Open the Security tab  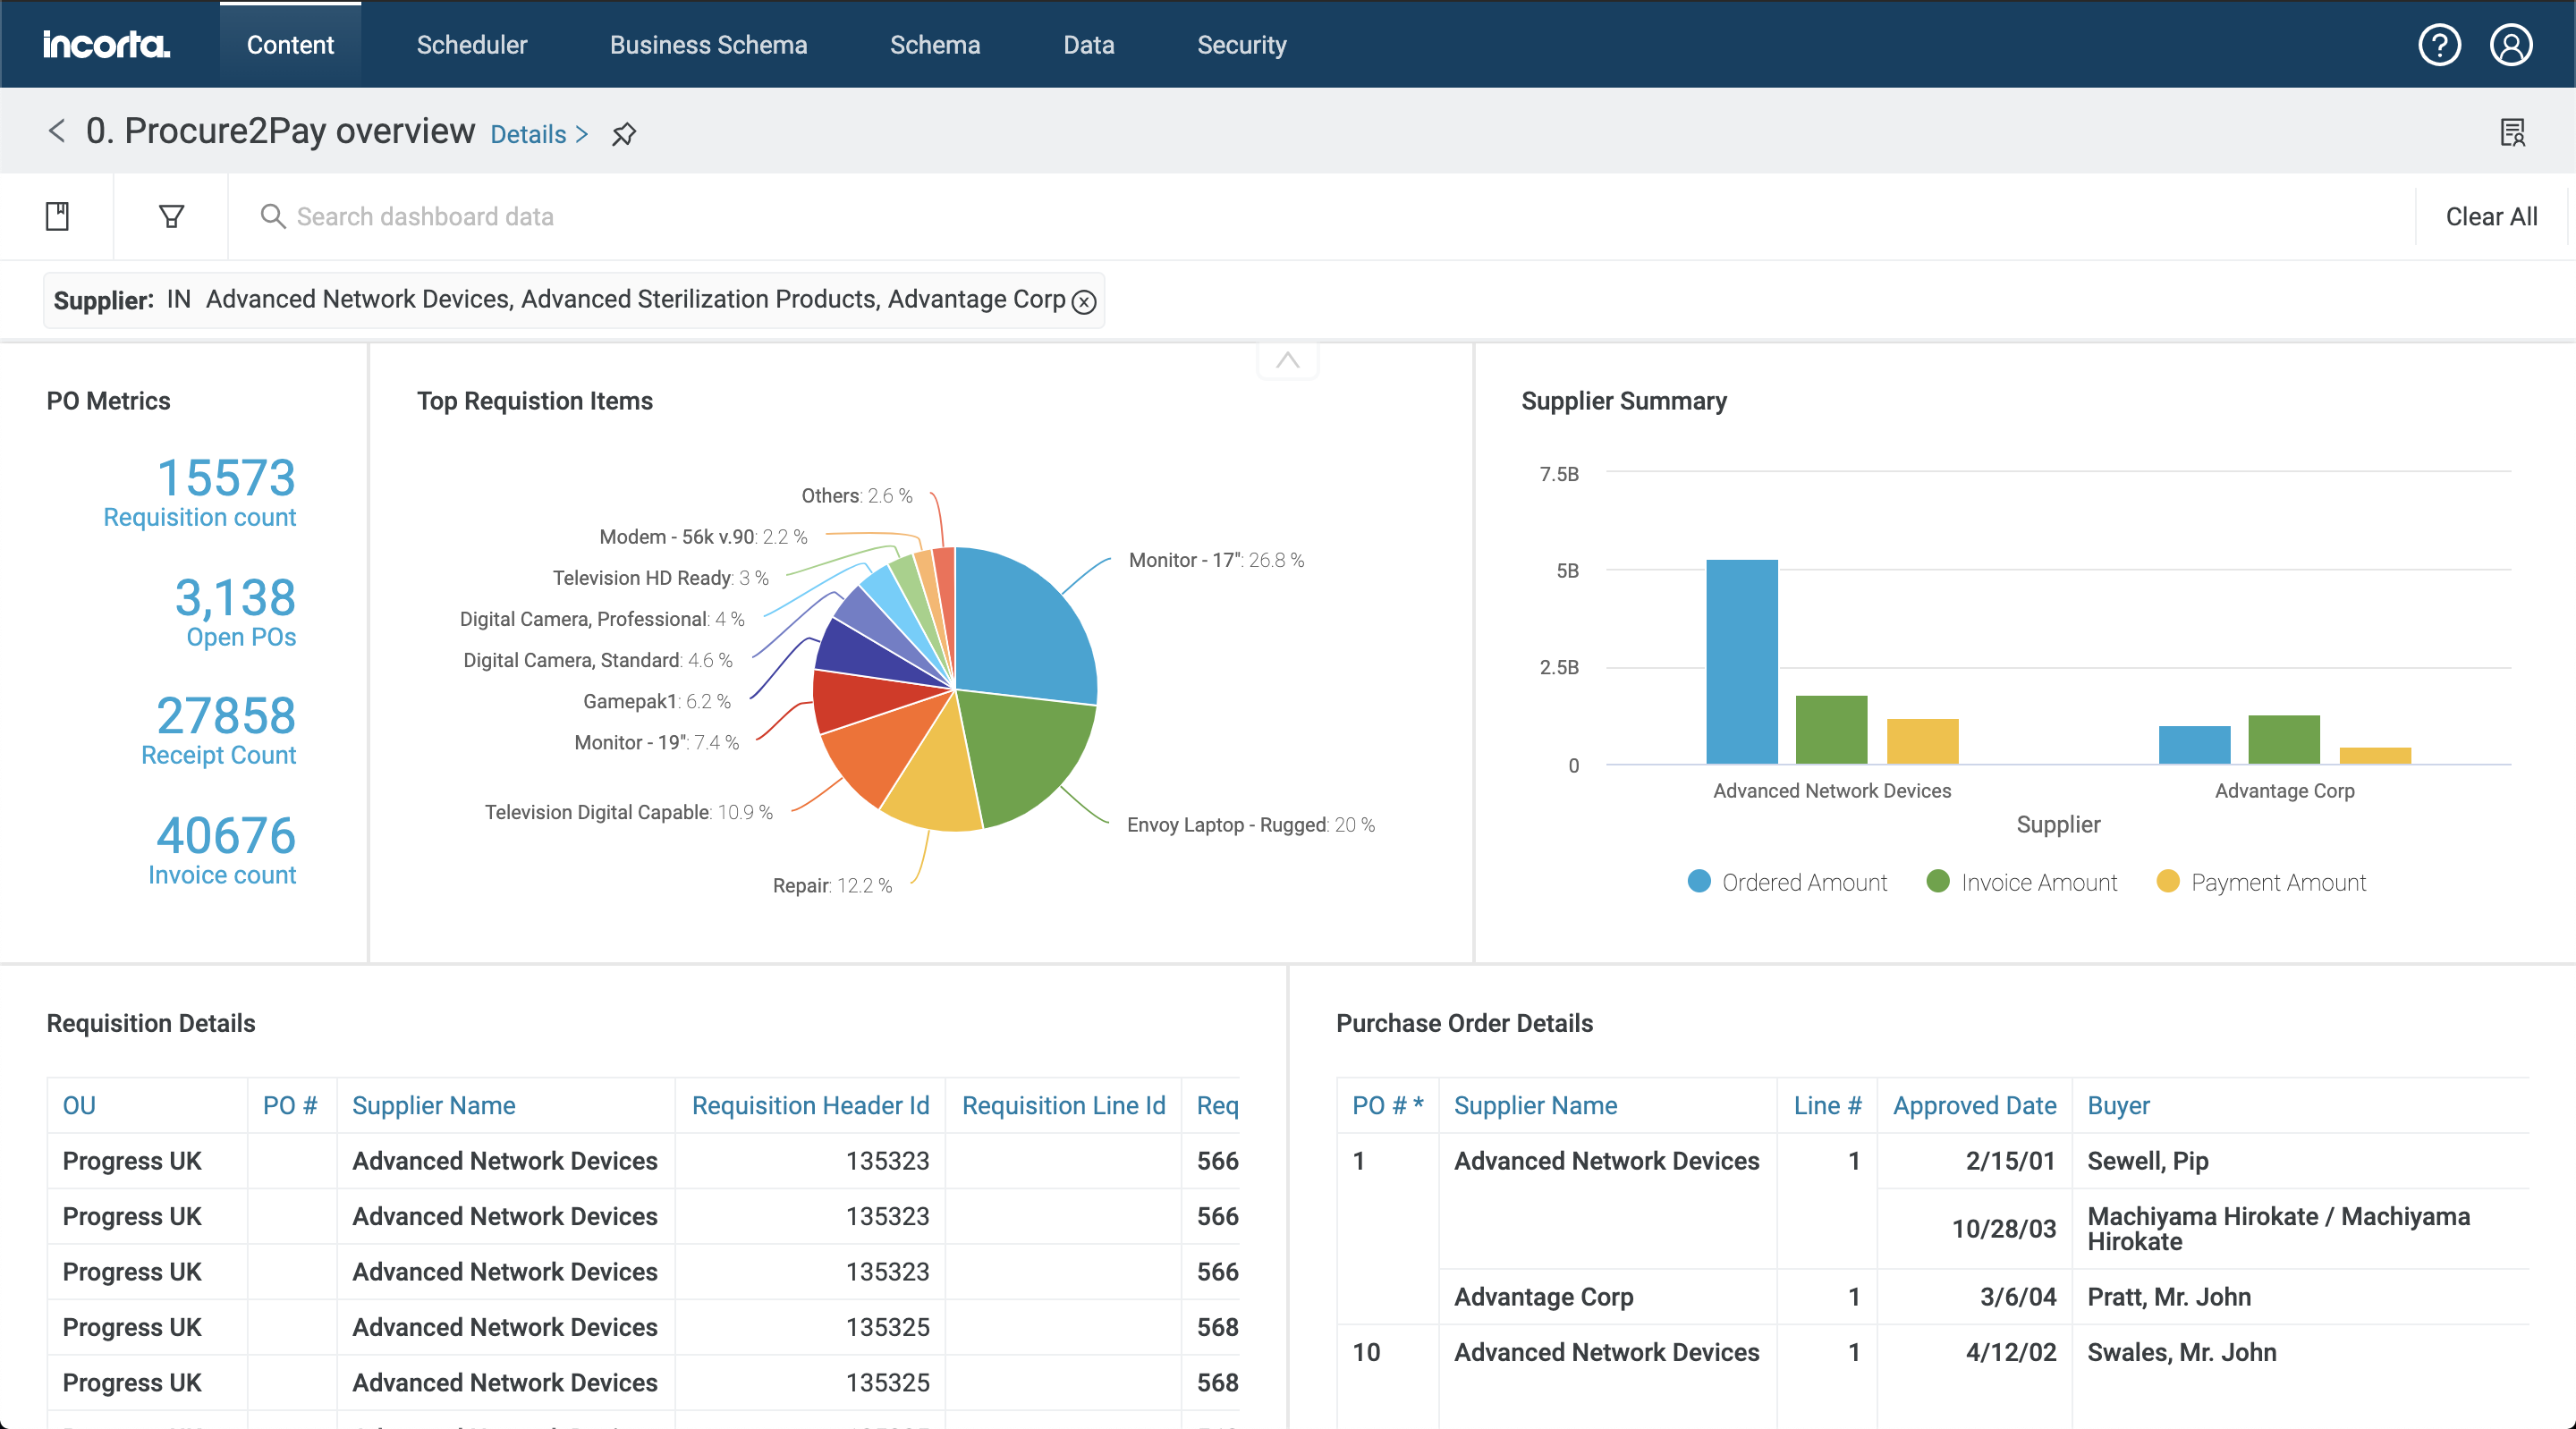coord(1242,44)
